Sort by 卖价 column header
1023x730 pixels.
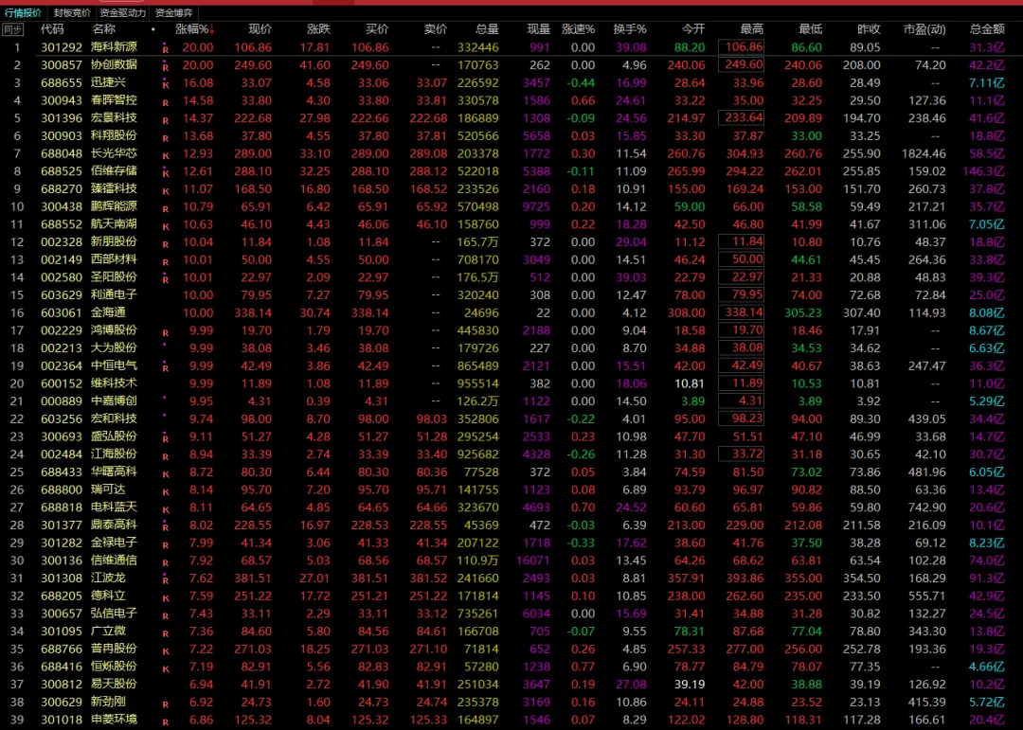(435, 29)
